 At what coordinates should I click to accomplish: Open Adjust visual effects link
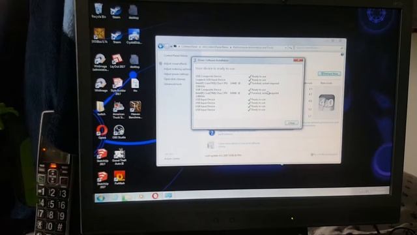point(175,64)
